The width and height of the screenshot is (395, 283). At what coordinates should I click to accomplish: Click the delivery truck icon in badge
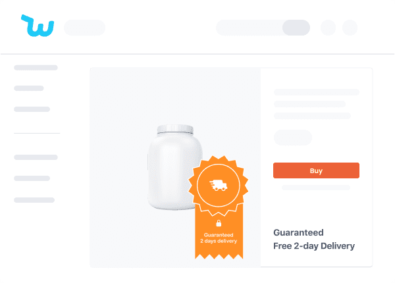click(219, 186)
